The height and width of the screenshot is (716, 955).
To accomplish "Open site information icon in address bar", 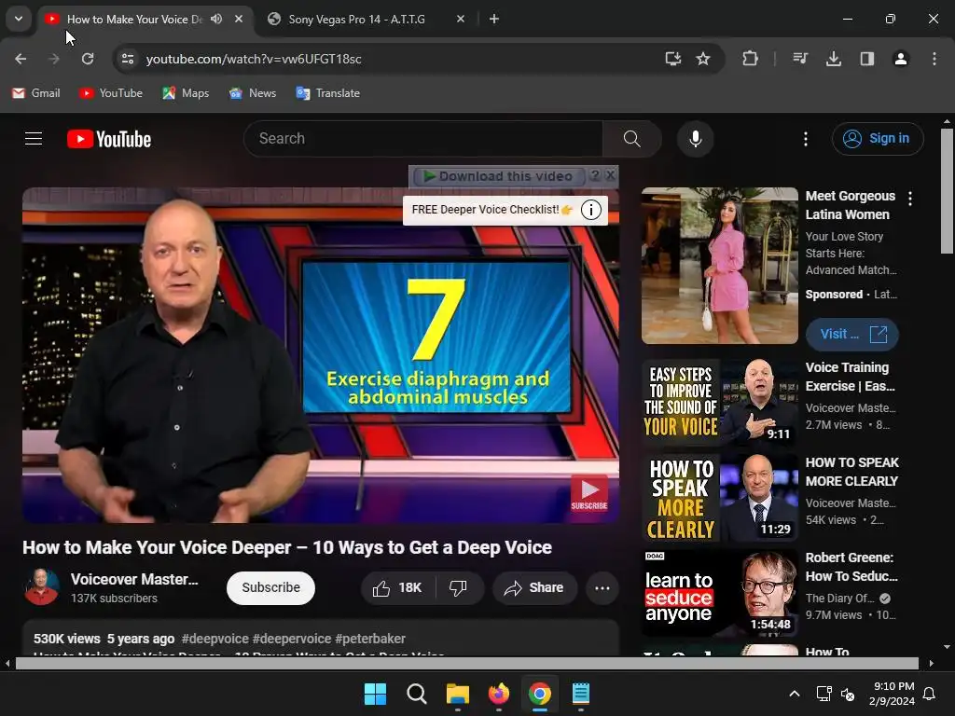I will 127,59.
